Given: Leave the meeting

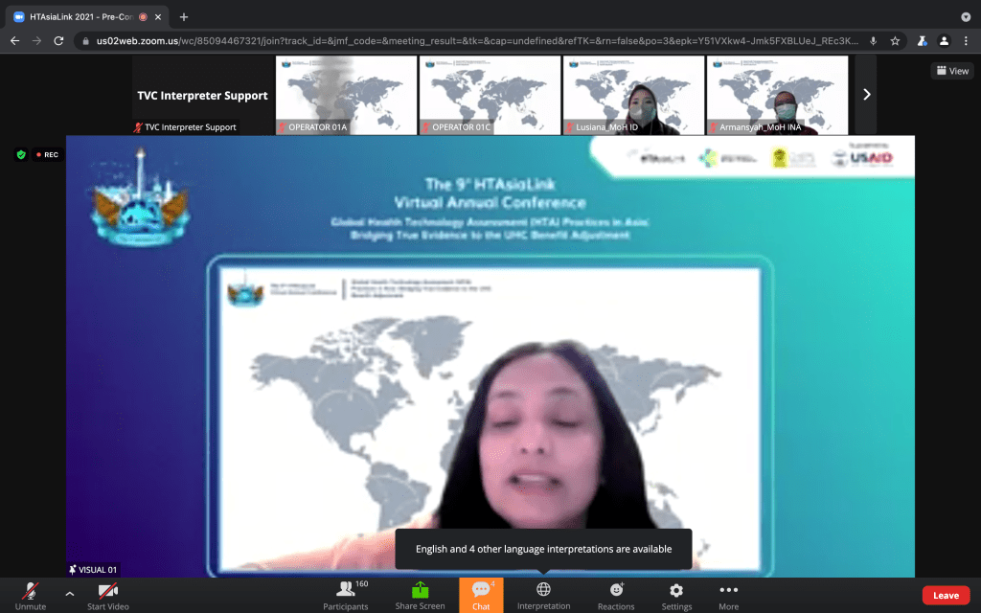Looking at the screenshot, I should [x=946, y=596].
